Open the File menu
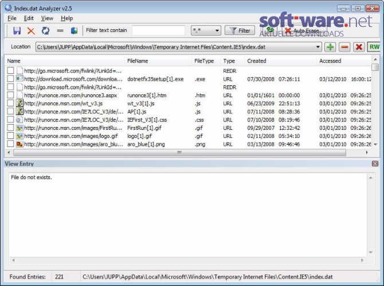Image resolution: width=384 pixels, height=286 pixels. (x=12, y=18)
